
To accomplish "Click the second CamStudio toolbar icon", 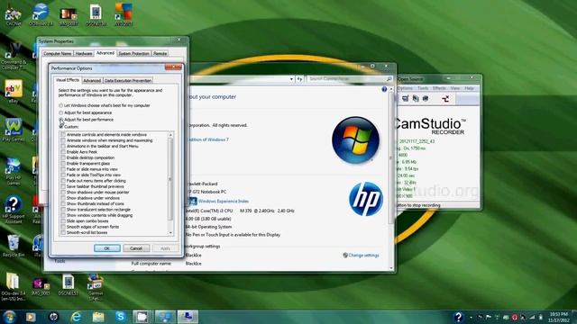I will click(416, 98).
